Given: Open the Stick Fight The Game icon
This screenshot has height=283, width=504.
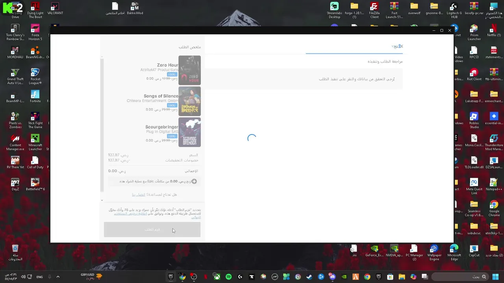Looking at the screenshot, I should (x=35, y=120).
